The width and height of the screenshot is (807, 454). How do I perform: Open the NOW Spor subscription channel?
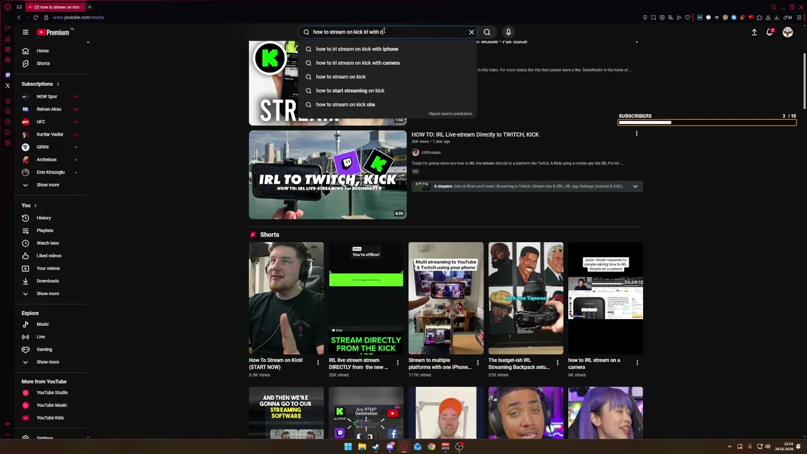(x=49, y=96)
